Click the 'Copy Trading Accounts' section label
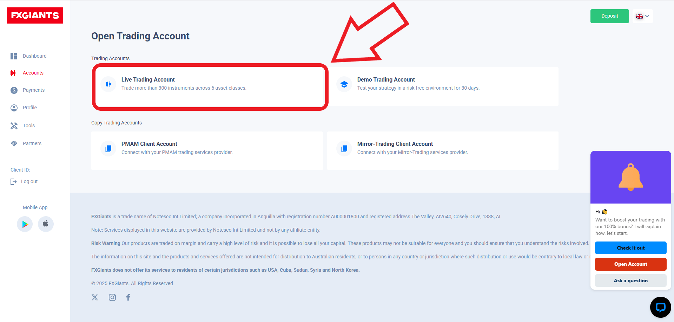The image size is (674, 322). tap(117, 123)
